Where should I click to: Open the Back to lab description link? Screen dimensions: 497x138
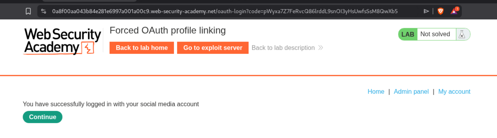(283, 48)
